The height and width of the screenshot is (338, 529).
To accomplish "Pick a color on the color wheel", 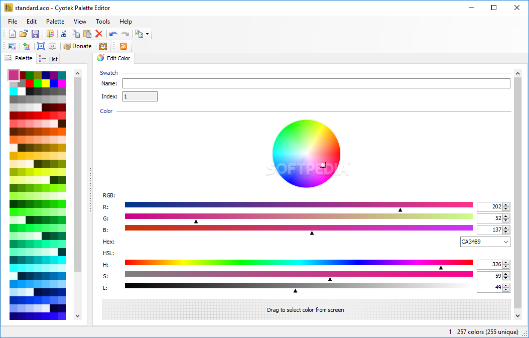I will click(306, 154).
